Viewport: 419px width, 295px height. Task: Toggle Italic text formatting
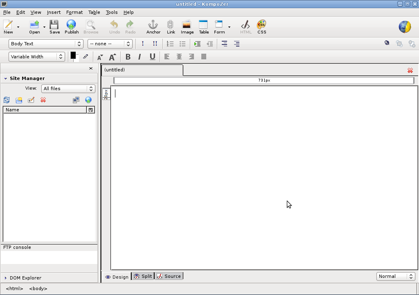[x=140, y=57]
